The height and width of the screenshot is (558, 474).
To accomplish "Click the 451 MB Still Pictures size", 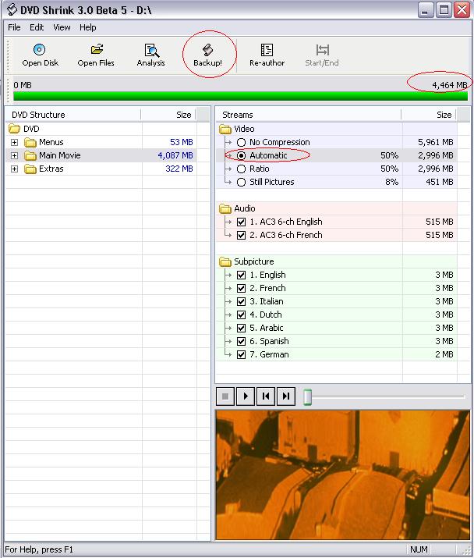I will click(x=440, y=182).
